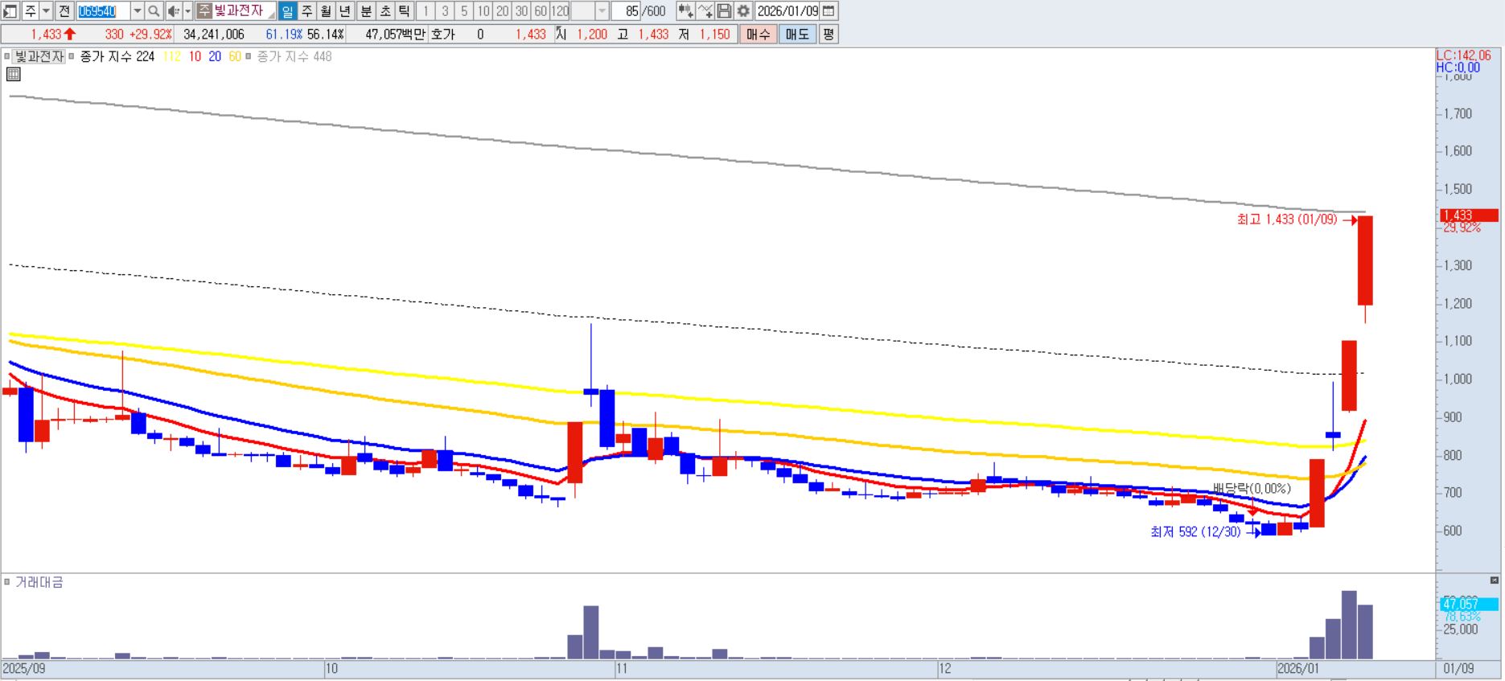Click the data grid icon below legend

click(13, 75)
